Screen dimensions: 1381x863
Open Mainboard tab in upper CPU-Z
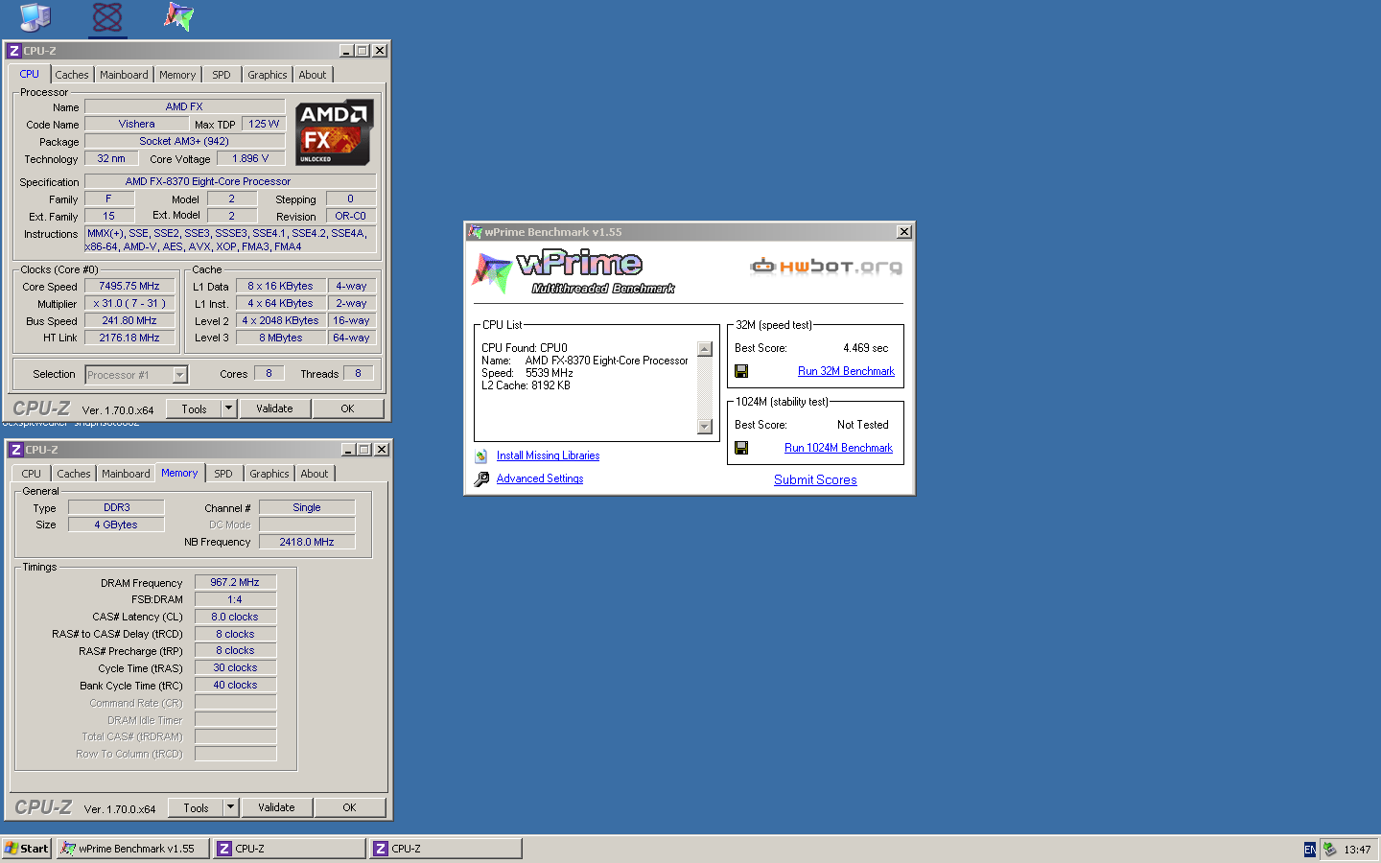tap(124, 75)
